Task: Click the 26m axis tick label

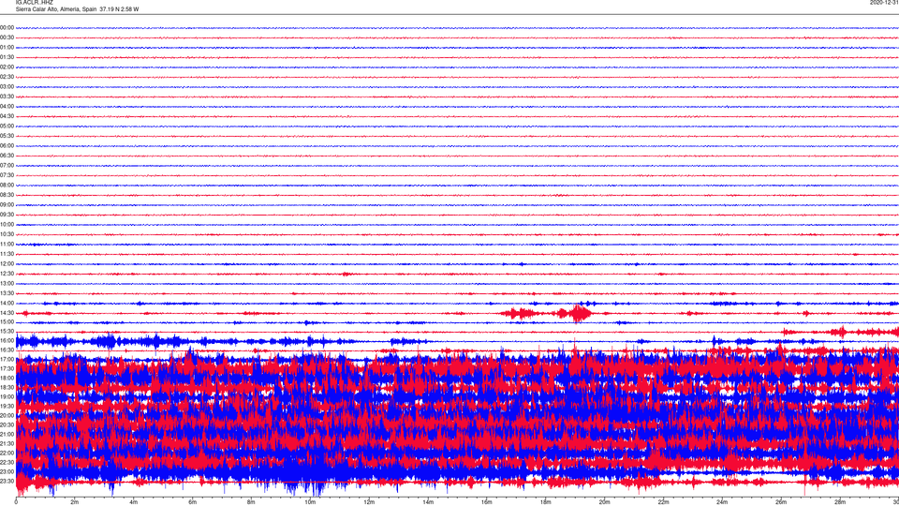Action: pos(781,502)
